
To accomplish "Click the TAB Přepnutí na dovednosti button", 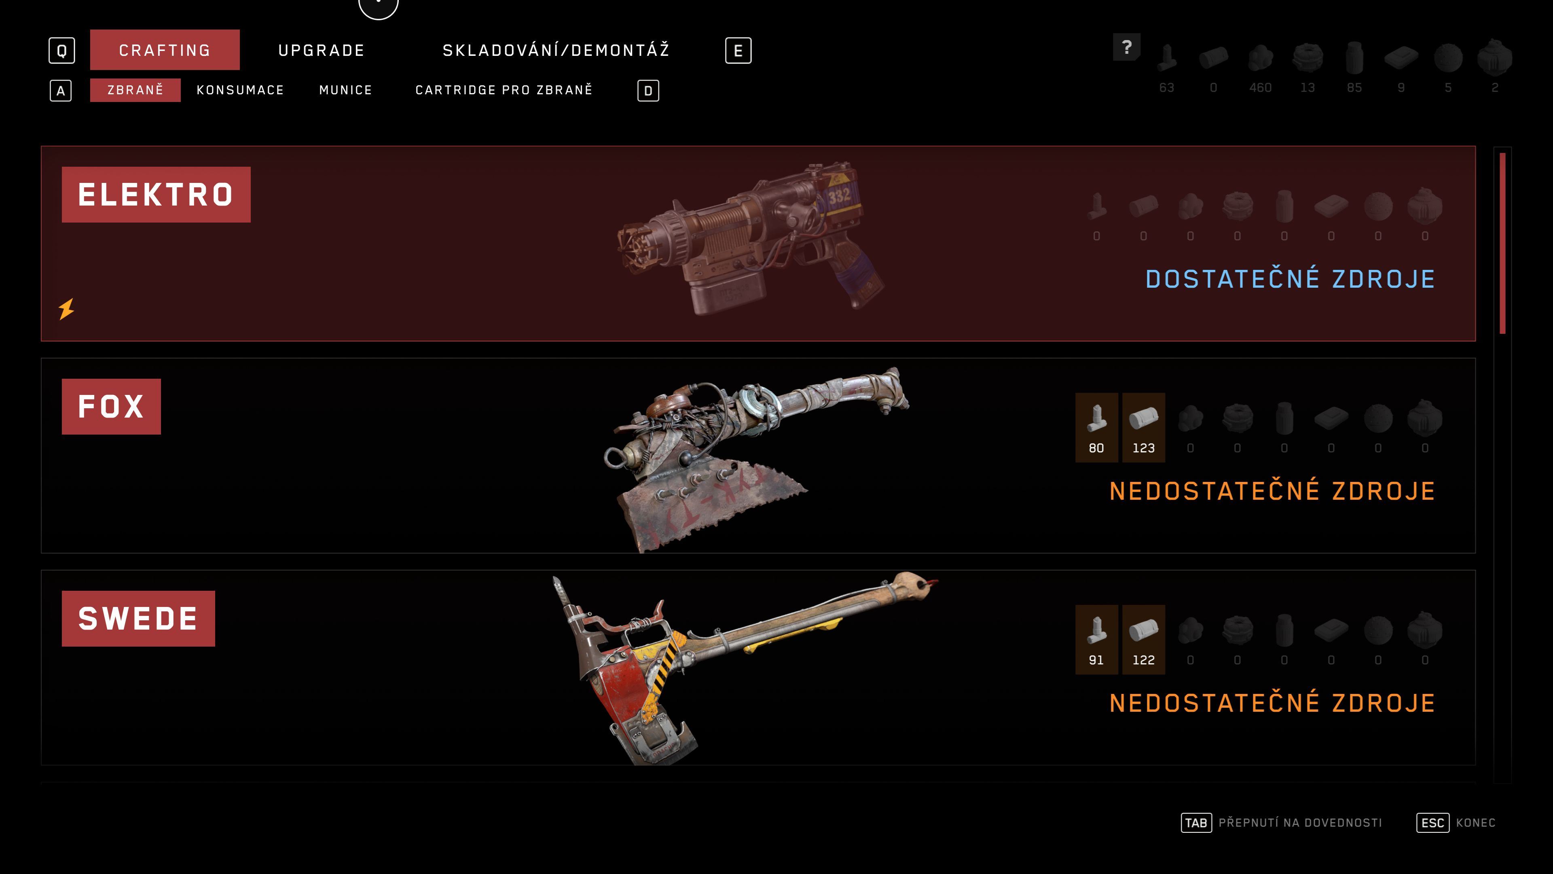I will (x=1281, y=823).
